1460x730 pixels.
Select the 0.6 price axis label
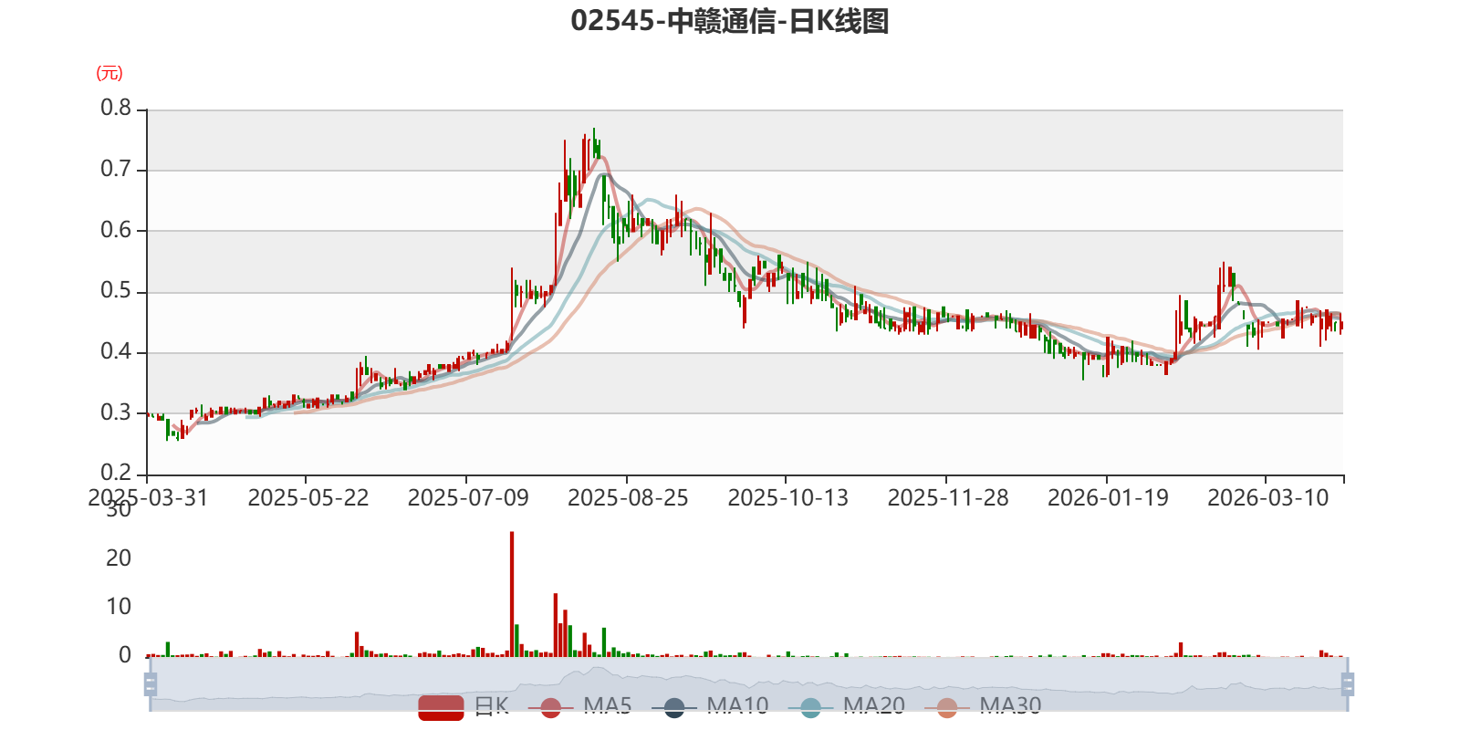point(116,230)
